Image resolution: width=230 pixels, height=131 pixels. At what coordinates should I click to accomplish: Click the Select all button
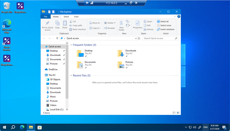click(x=164, y=21)
